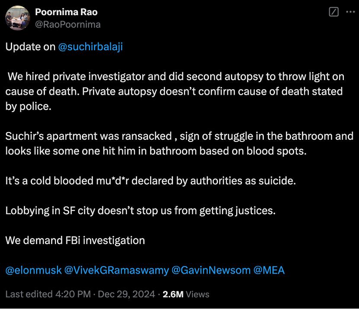The image size is (359, 309).
Task: Click the "Update on" opening text
Action: click(x=30, y=47)
